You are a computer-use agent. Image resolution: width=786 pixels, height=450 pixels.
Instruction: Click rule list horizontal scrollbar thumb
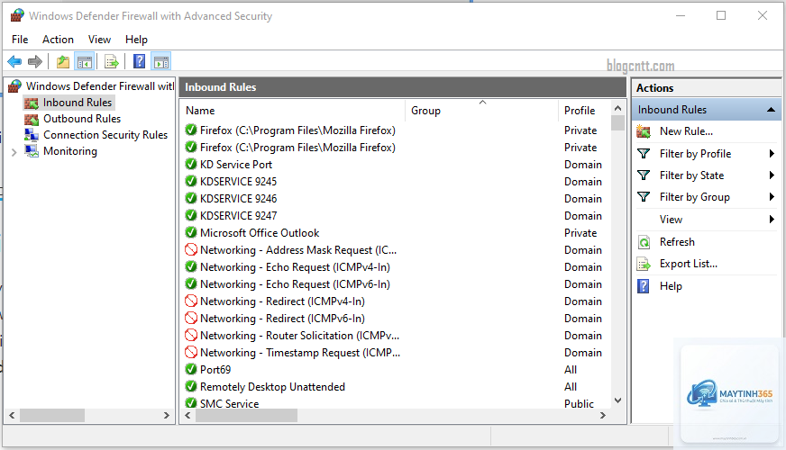(x=246, y=416)
